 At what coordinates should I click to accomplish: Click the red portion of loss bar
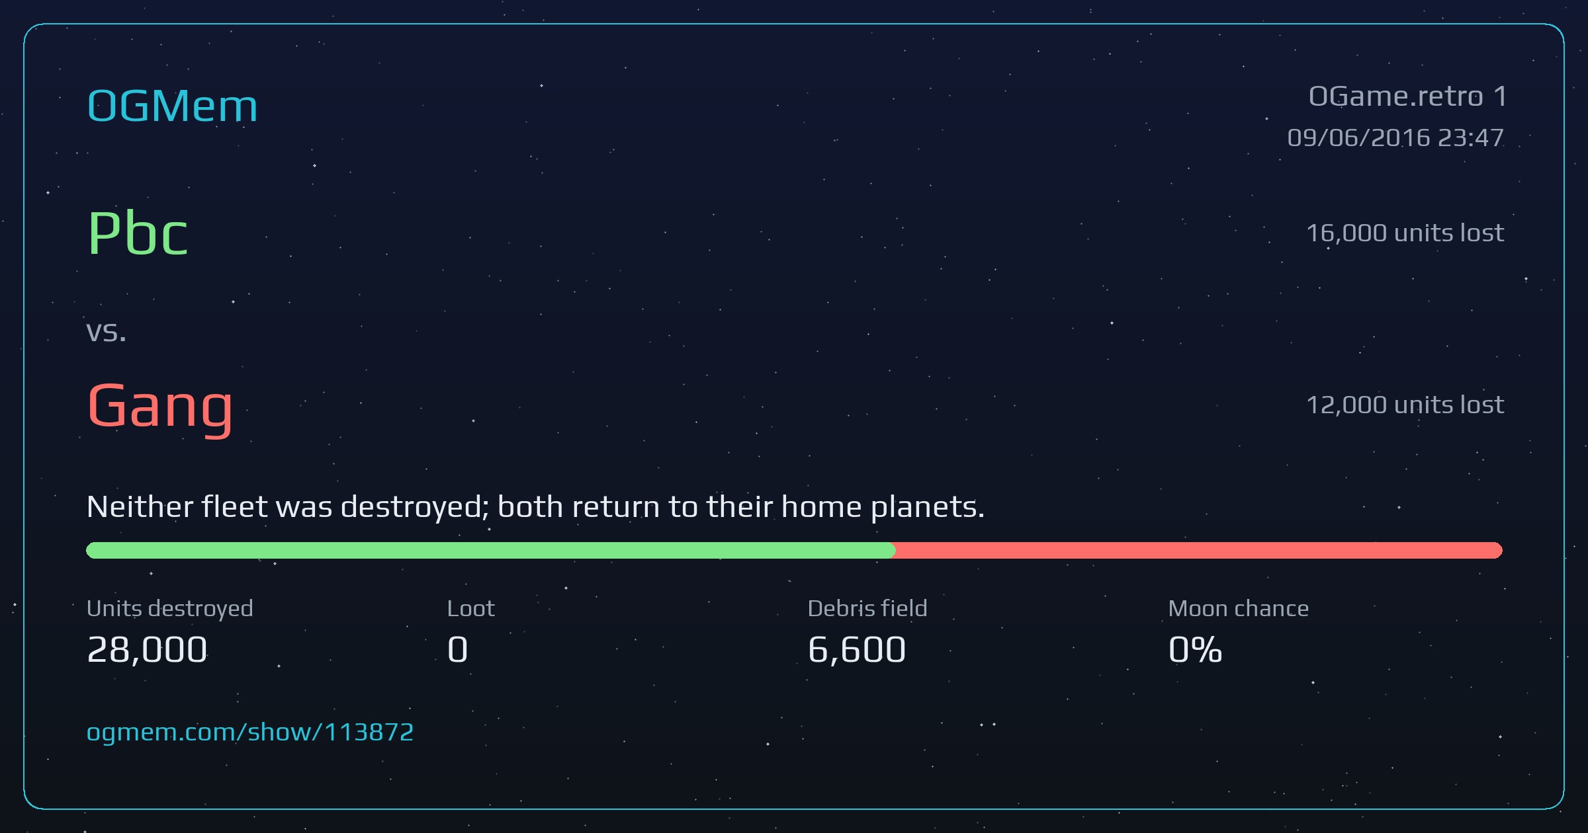pos(1198,550)
